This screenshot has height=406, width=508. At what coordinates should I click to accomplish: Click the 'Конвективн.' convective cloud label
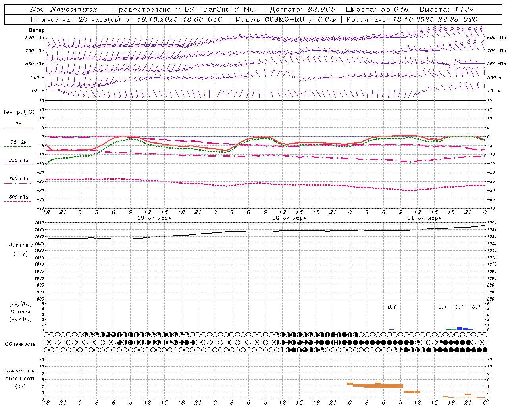click(21, 371)
